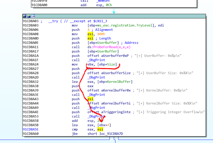The image size is (213, 143).
Task: Select the jbe mnemonic on last line
Action: pyautogui.click(x=75, y=134)
